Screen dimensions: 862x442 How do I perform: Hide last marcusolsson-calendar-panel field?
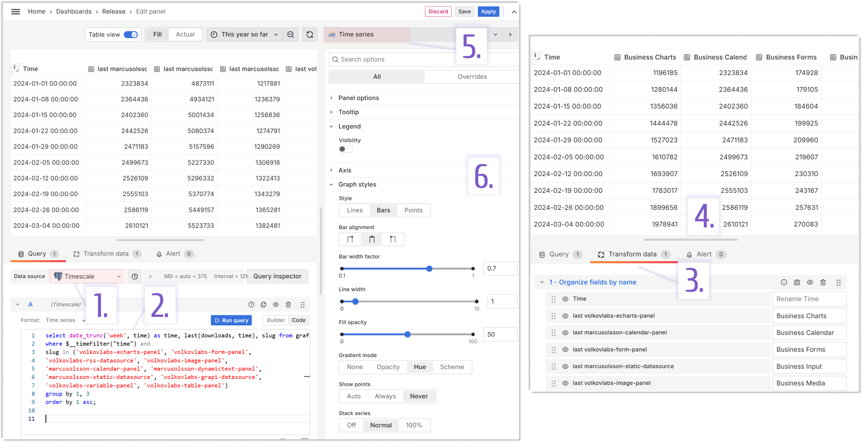coord(565,333)
